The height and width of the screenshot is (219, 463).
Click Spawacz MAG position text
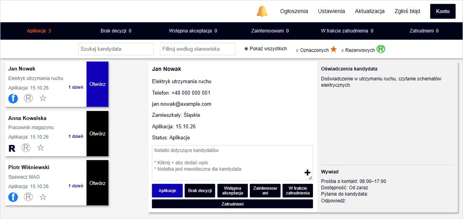(24, 177)
